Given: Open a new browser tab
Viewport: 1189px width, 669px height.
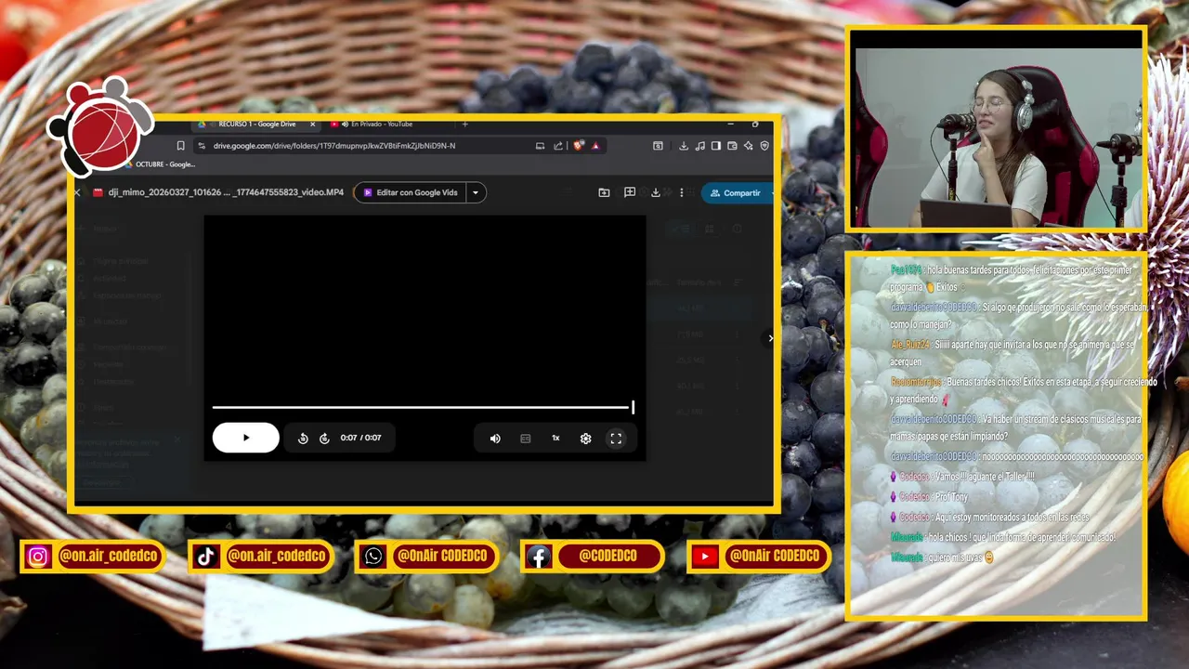Looking at the screenshot, I should [464, 124].
